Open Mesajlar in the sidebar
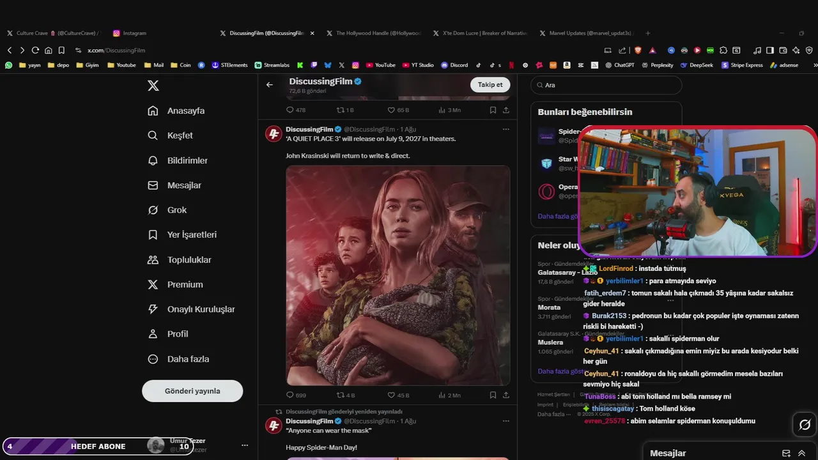Image resolution: width=818 pixels, height=460 pixels. (174, 185)
